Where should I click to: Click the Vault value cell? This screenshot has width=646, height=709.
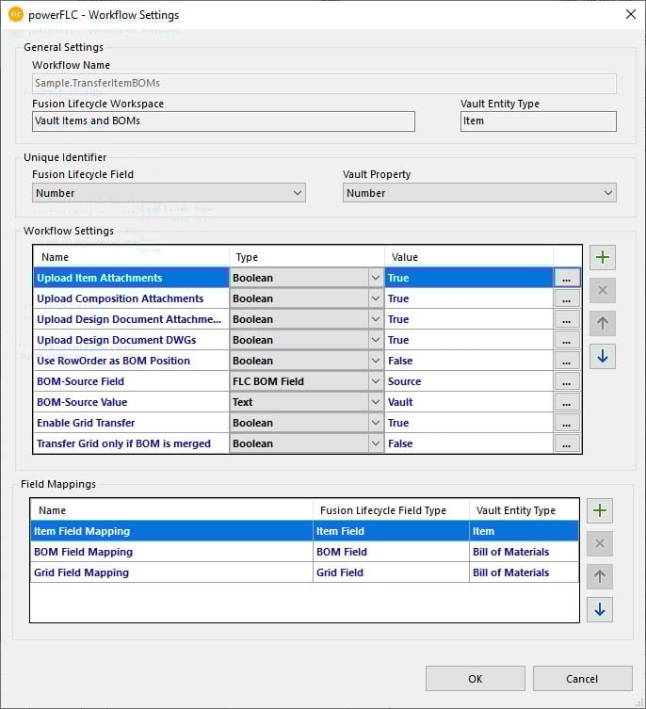(469, 402)
